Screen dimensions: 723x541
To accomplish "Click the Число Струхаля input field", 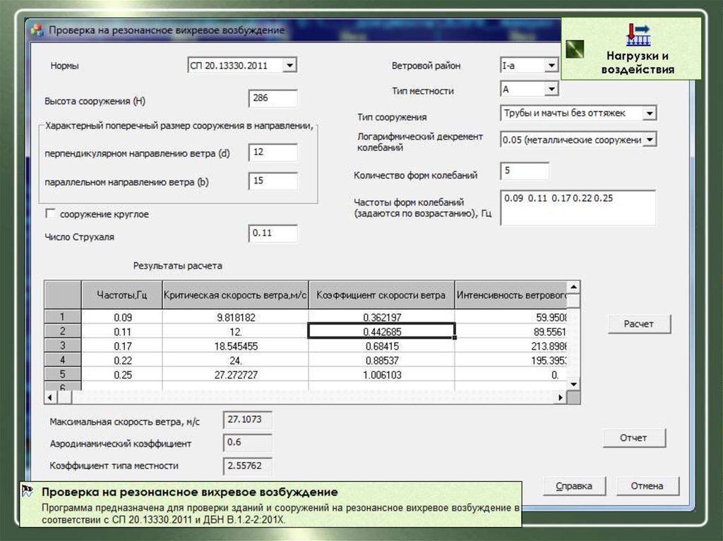I will coord(273,233).
